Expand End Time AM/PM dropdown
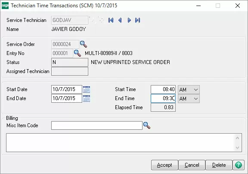Image resolution: width=248 pixels, height=174 pixels. coord(189,99)
